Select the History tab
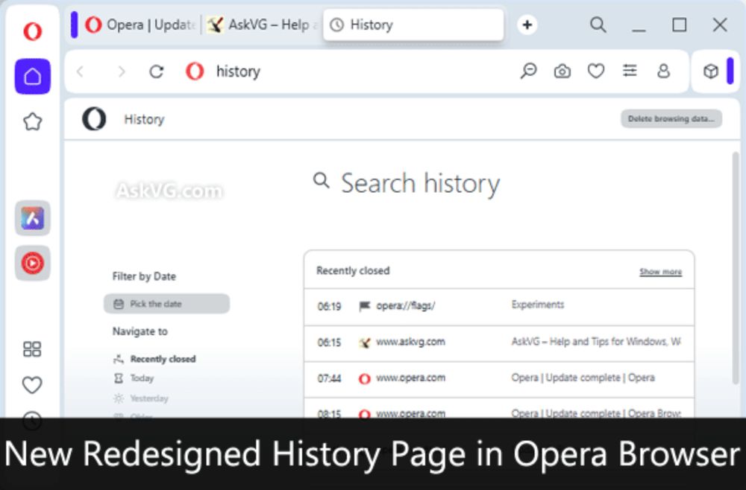Image resolution: width=746 pixels, height=490 pixels. (413, 25)
